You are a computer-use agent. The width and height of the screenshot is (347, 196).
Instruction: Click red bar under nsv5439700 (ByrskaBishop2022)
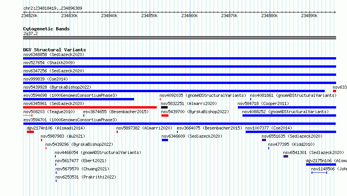coord(165,115)
